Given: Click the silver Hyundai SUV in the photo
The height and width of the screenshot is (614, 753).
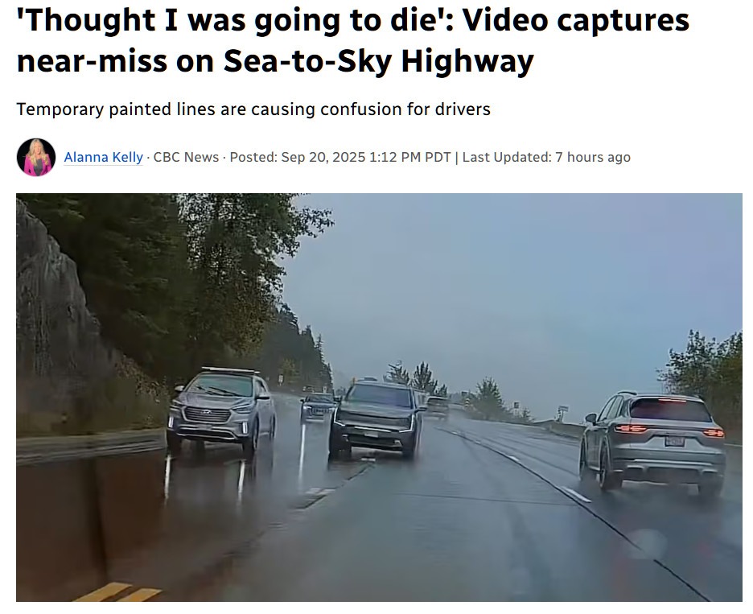Looking at the screenshot, I should [221, 413].
